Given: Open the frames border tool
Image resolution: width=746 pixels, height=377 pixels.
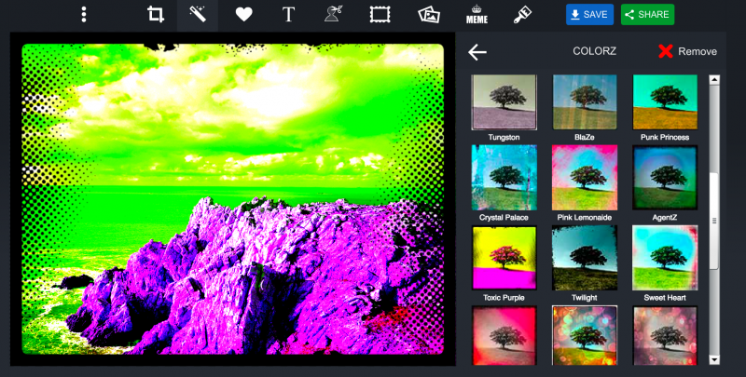Looking at the screenshot, I should tap(380, 15).
